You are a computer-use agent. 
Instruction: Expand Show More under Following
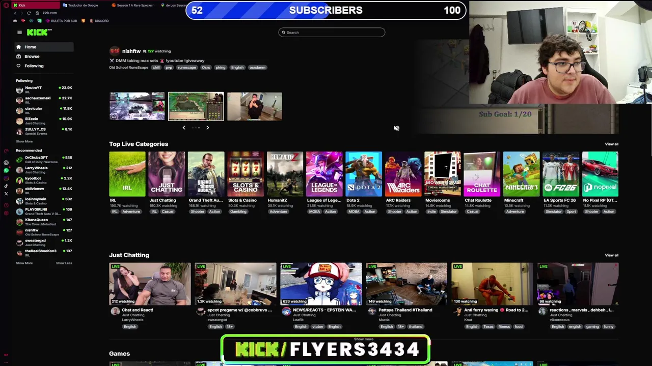pyautogui.click(x=24, y=141)
